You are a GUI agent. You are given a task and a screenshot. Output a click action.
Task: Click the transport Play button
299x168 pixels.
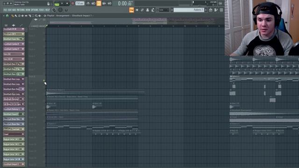(62, 3)
